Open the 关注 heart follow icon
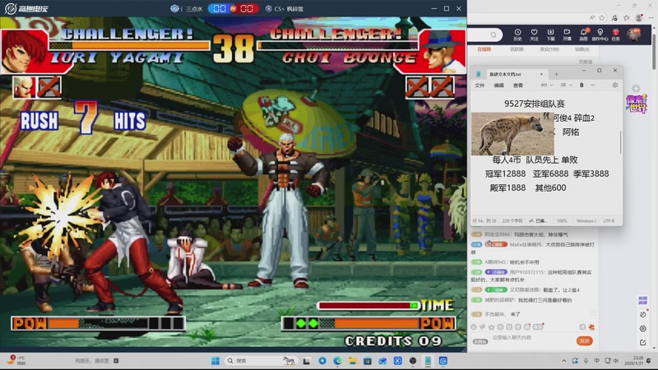This screenshot has height=370, width=658. (534, 35)
